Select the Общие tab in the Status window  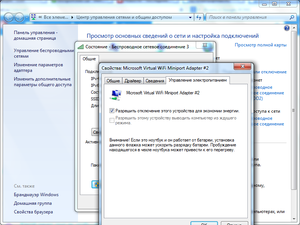[x=89, y=59]
